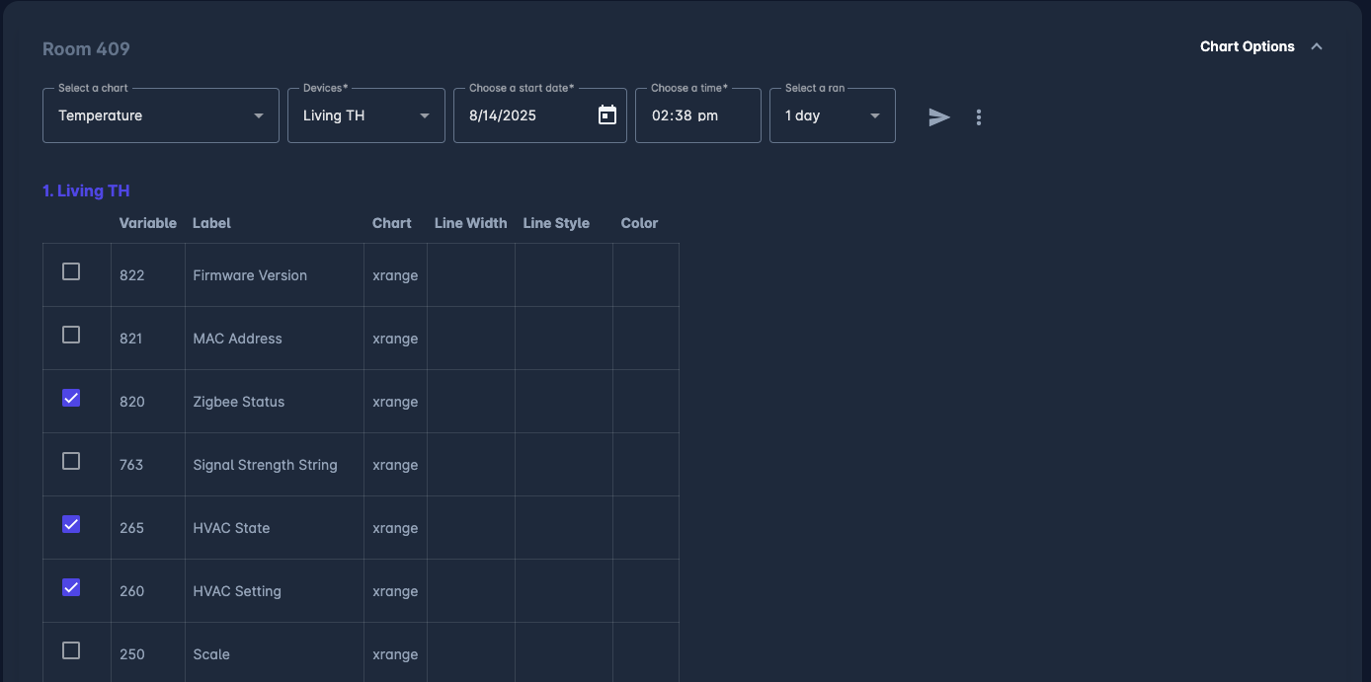Open the three-dot more options menu
The width and height of the screenshot is (1371, 682).
979,117
